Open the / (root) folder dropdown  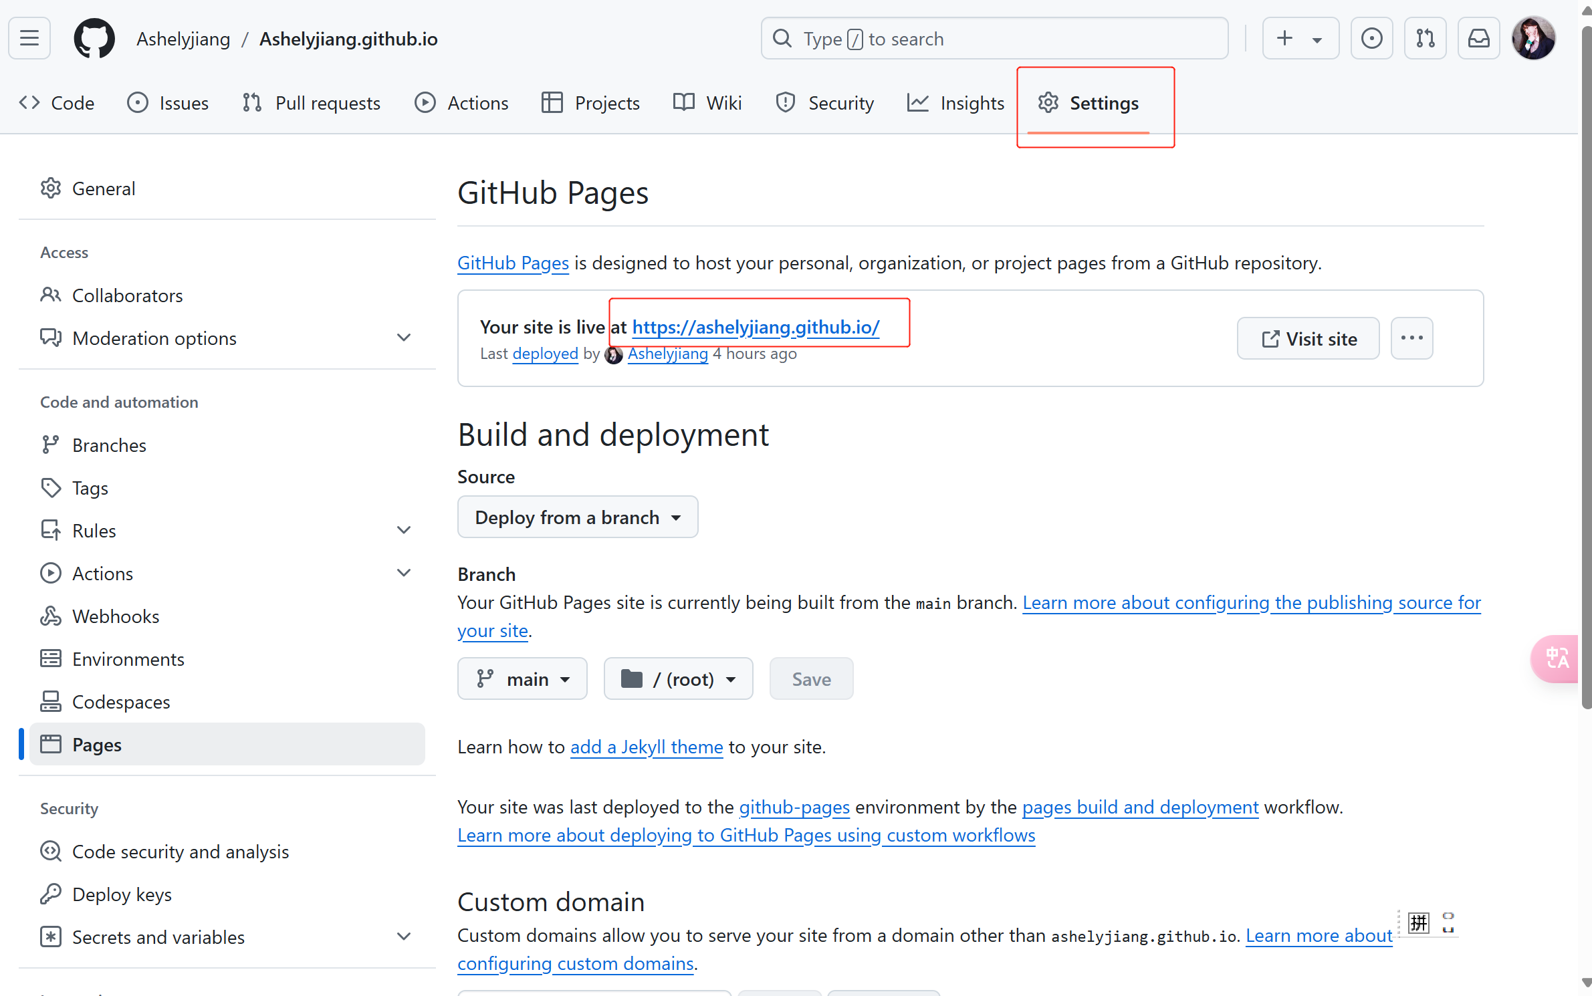point(678,679)
